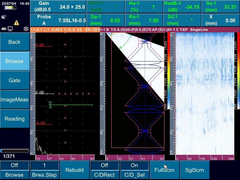This screenshot has height=180, width=240.
Task: Select the freeze snowflake icon
Action: pos(25,28)
